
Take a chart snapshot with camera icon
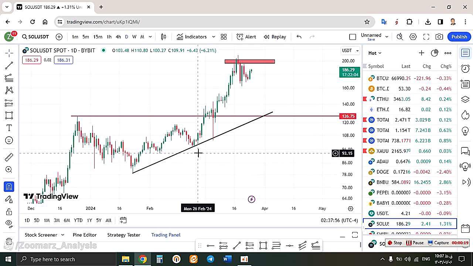(x=439, y=37)
